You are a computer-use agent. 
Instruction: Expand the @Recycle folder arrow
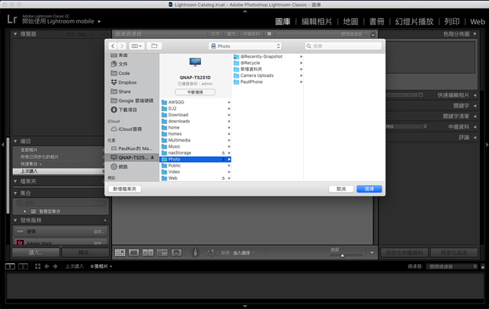pos(302,63)
